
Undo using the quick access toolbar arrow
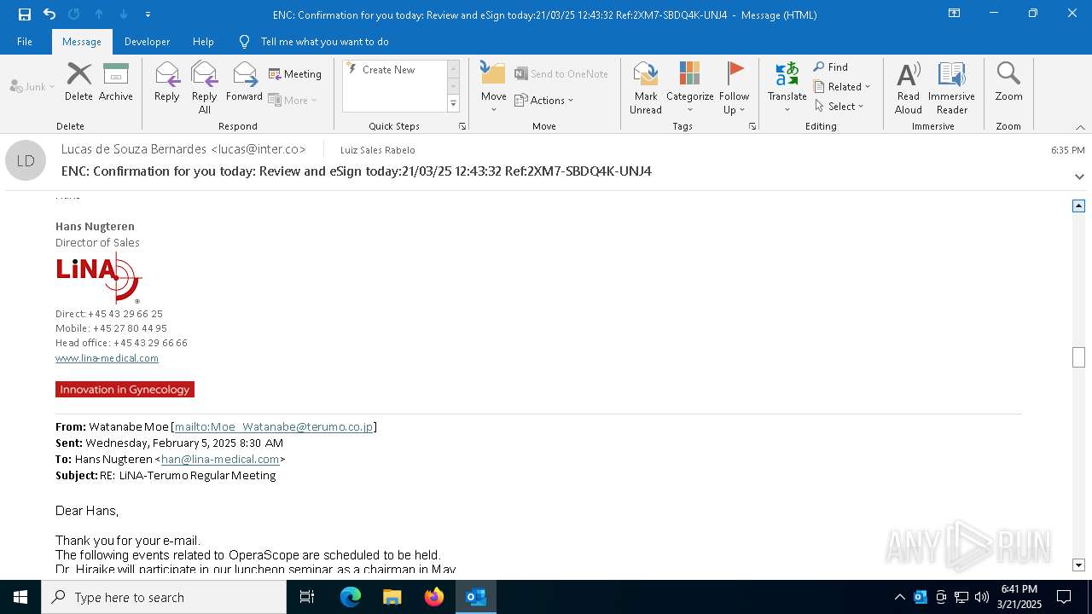49,14
